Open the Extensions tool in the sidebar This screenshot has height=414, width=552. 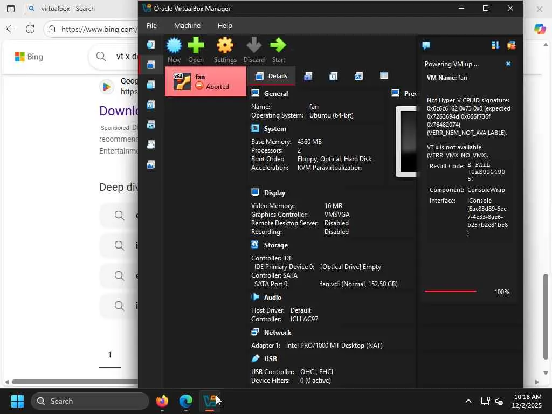(151, 85)
